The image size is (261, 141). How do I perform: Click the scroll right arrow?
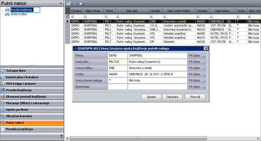click(x=258, y=138)
